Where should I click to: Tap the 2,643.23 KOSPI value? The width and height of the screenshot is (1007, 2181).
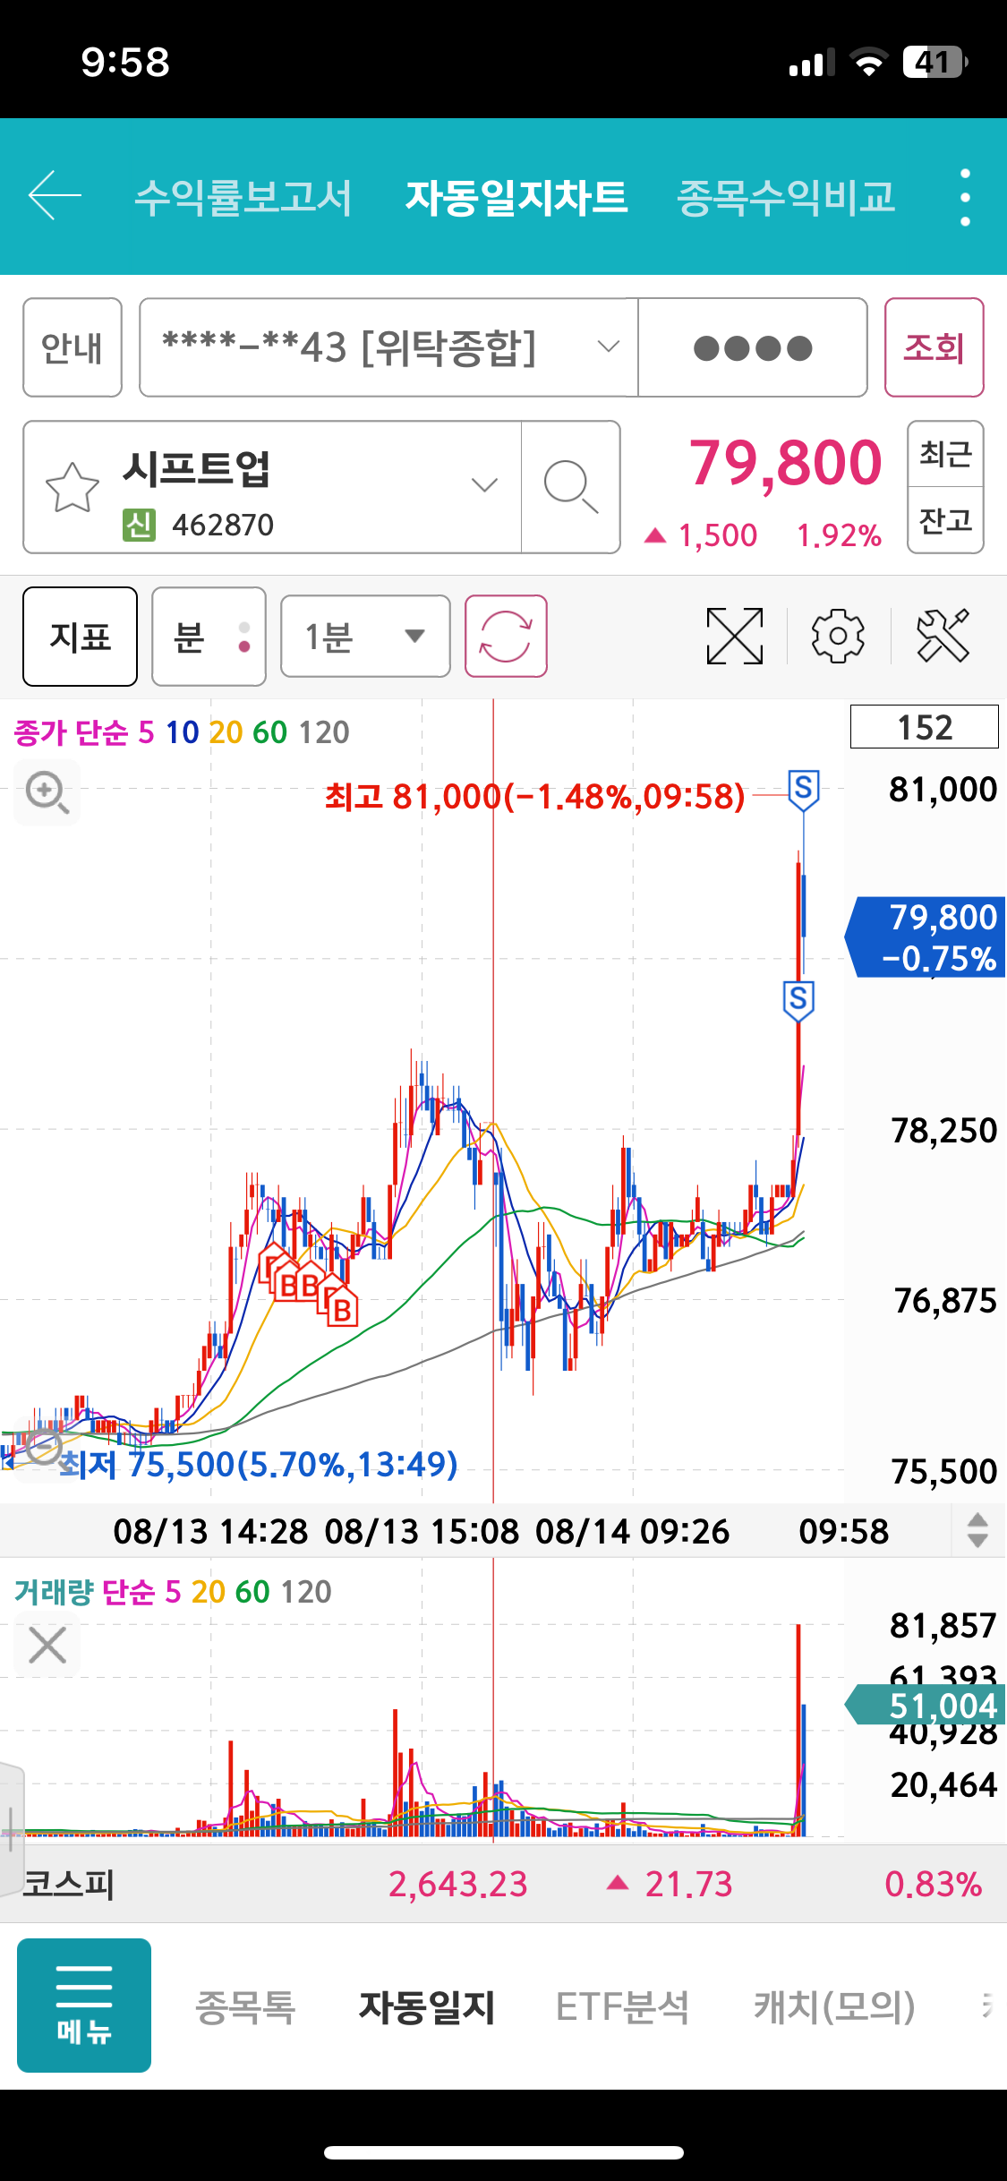[458, 1885]
